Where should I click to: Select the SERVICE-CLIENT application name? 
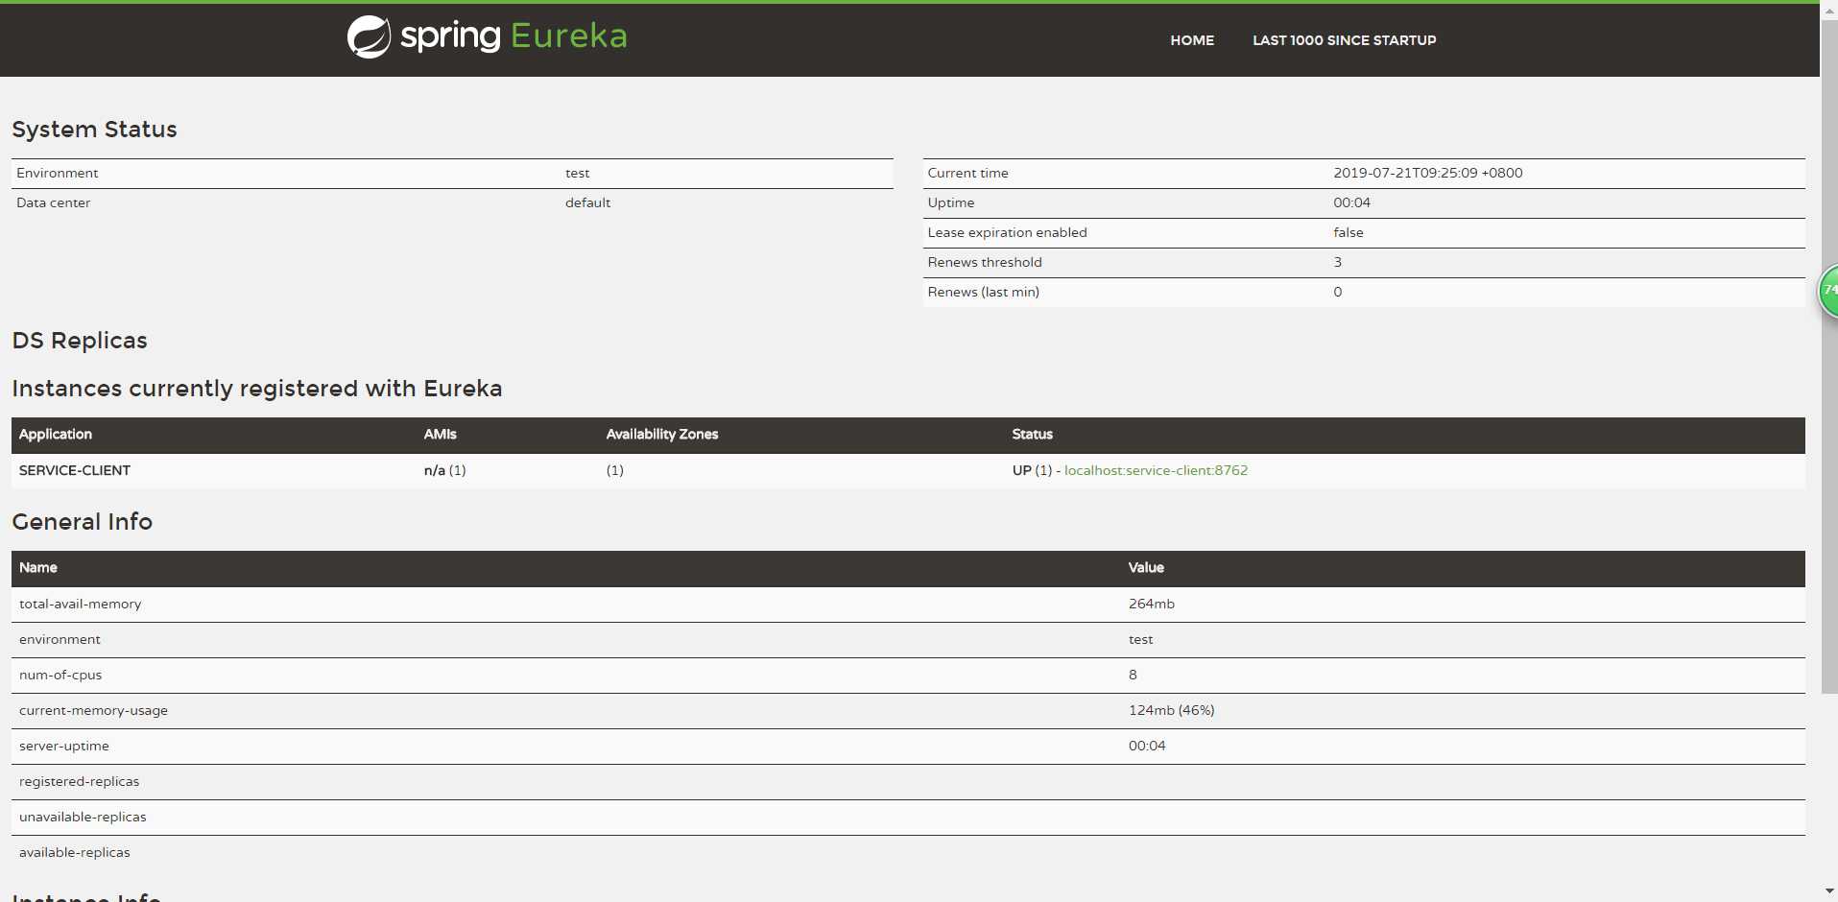click(x=75, y=470)
